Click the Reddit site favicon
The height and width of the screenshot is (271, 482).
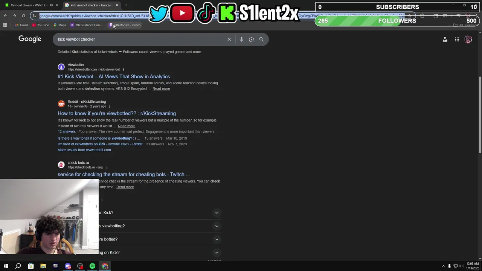(61, 104)
